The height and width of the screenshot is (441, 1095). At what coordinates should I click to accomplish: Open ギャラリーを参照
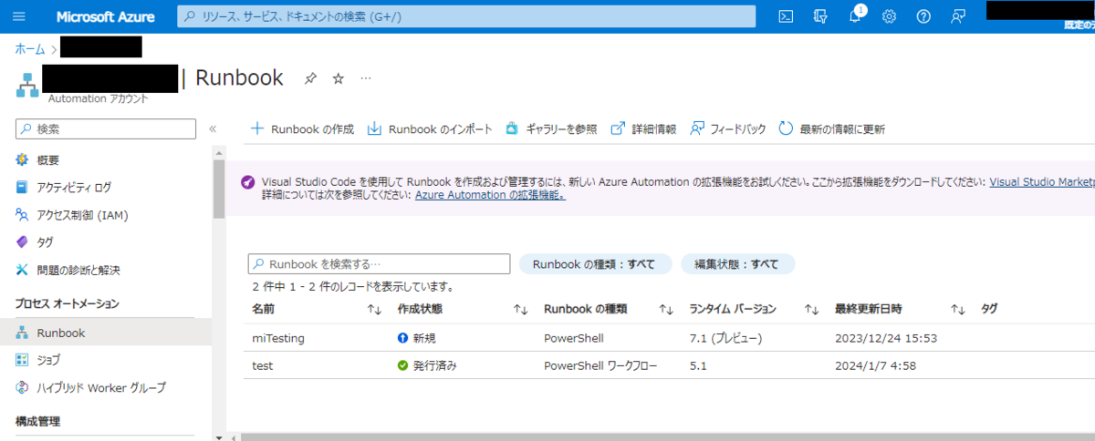(551, 129)
